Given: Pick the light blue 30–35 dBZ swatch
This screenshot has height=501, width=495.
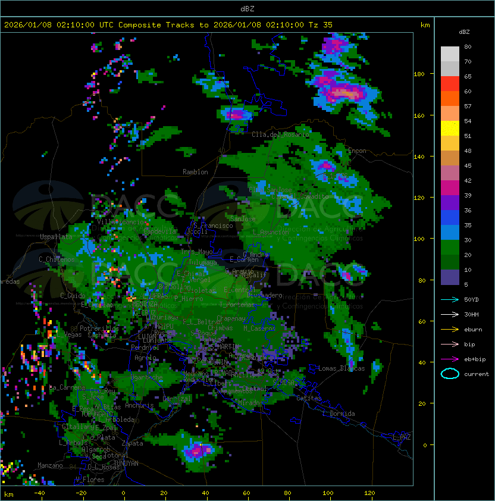Looking at the screenshot, I should 450,232.
